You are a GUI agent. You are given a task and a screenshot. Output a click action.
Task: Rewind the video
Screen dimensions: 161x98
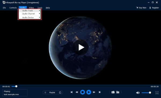tap(77, 92)
